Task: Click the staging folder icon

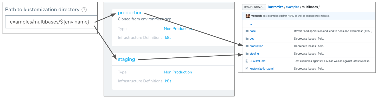Action: (x=247, y=54)
